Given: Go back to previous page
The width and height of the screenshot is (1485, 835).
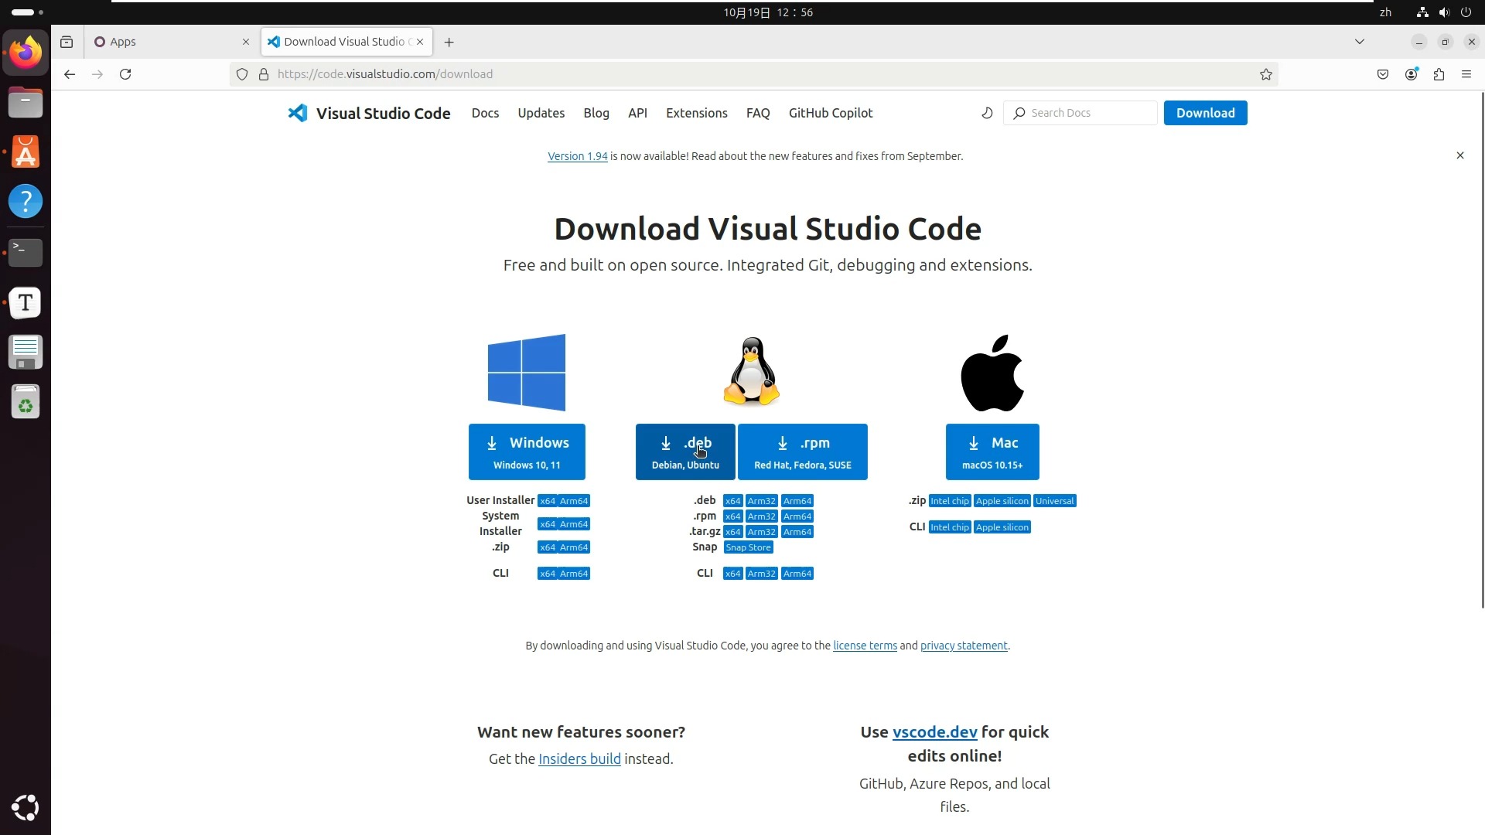Looking at the screenshot, I should [x=70, y=74].
